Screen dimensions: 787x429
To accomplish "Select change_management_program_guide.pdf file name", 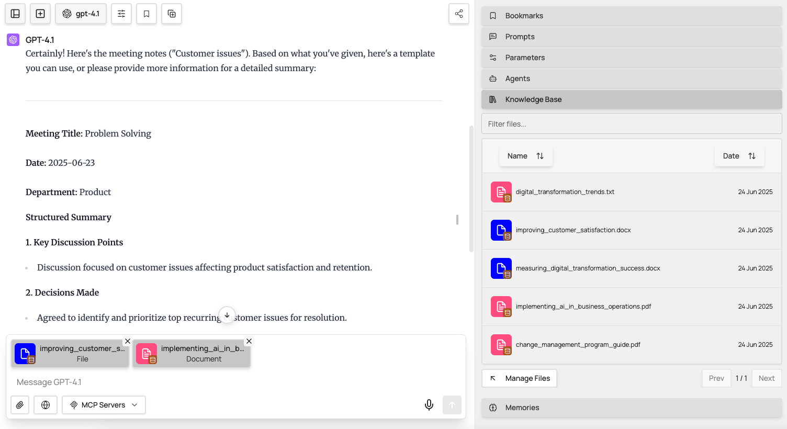I will pyautogui.click(x=578, y=345).
